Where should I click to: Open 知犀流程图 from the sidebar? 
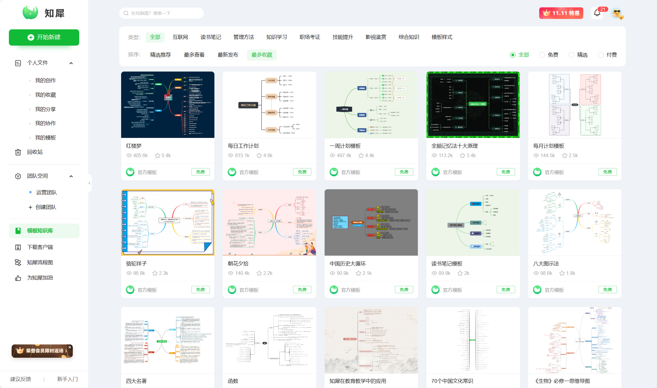click(39, 262)
